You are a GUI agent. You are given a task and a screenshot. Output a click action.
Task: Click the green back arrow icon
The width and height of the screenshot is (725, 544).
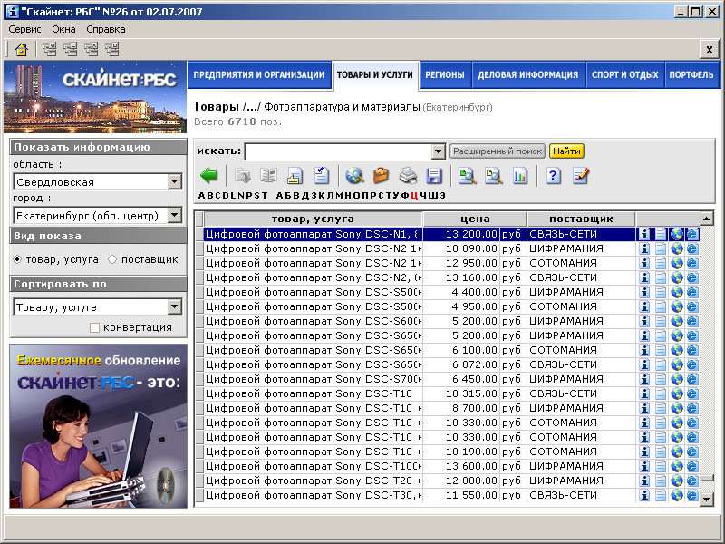209,176
